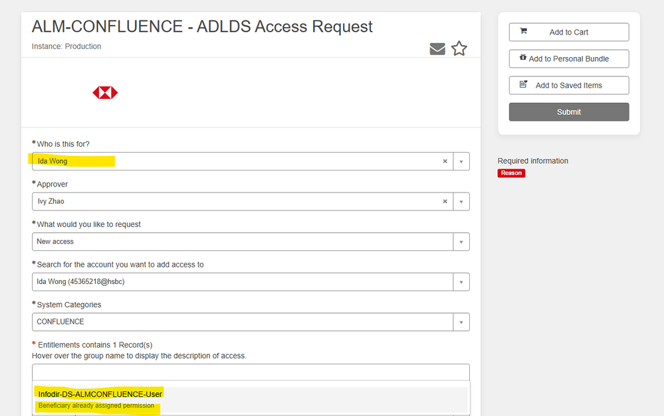Click Ida Wong (45365218@hsbc) account value

80,281
